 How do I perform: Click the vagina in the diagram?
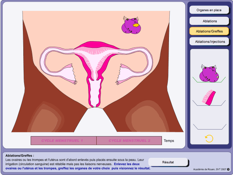[x=95, y=93]
